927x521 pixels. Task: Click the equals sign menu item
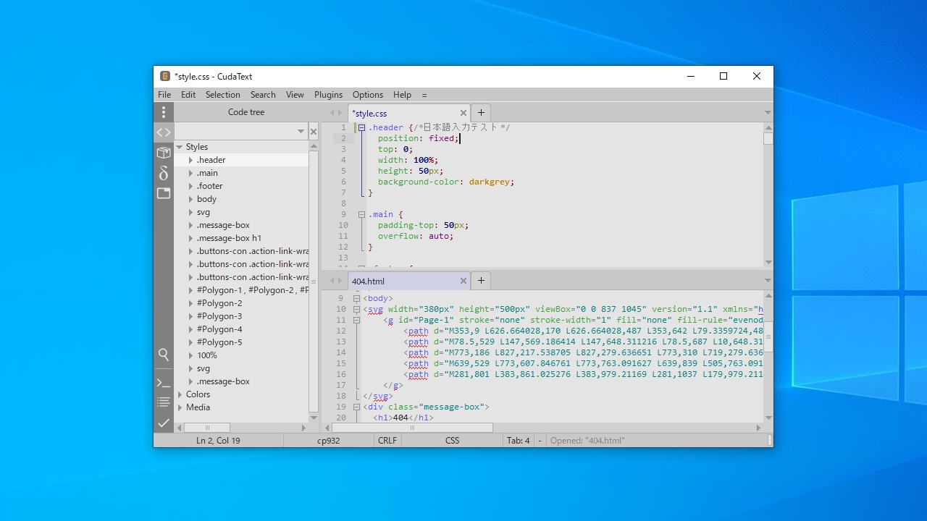point(424,95)
